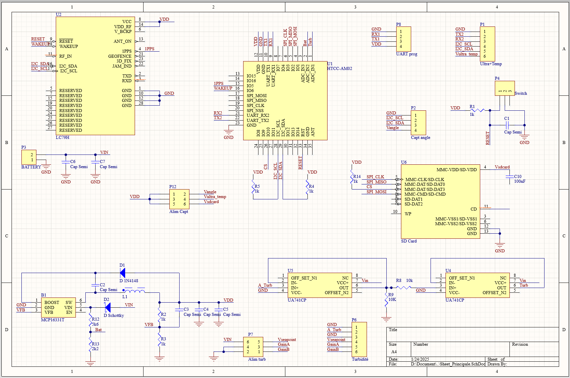Image resolution: width=570 pixels, height=378 pixels.
Task: Select the P3 BATTERY connector
Action: coord(29,157)
